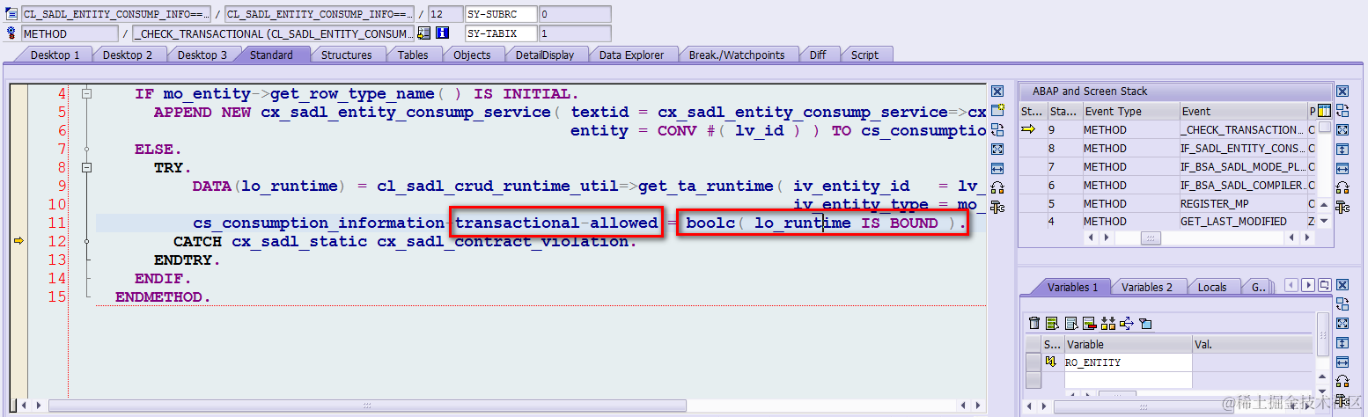Open the Objects tab

pos(472,55)
